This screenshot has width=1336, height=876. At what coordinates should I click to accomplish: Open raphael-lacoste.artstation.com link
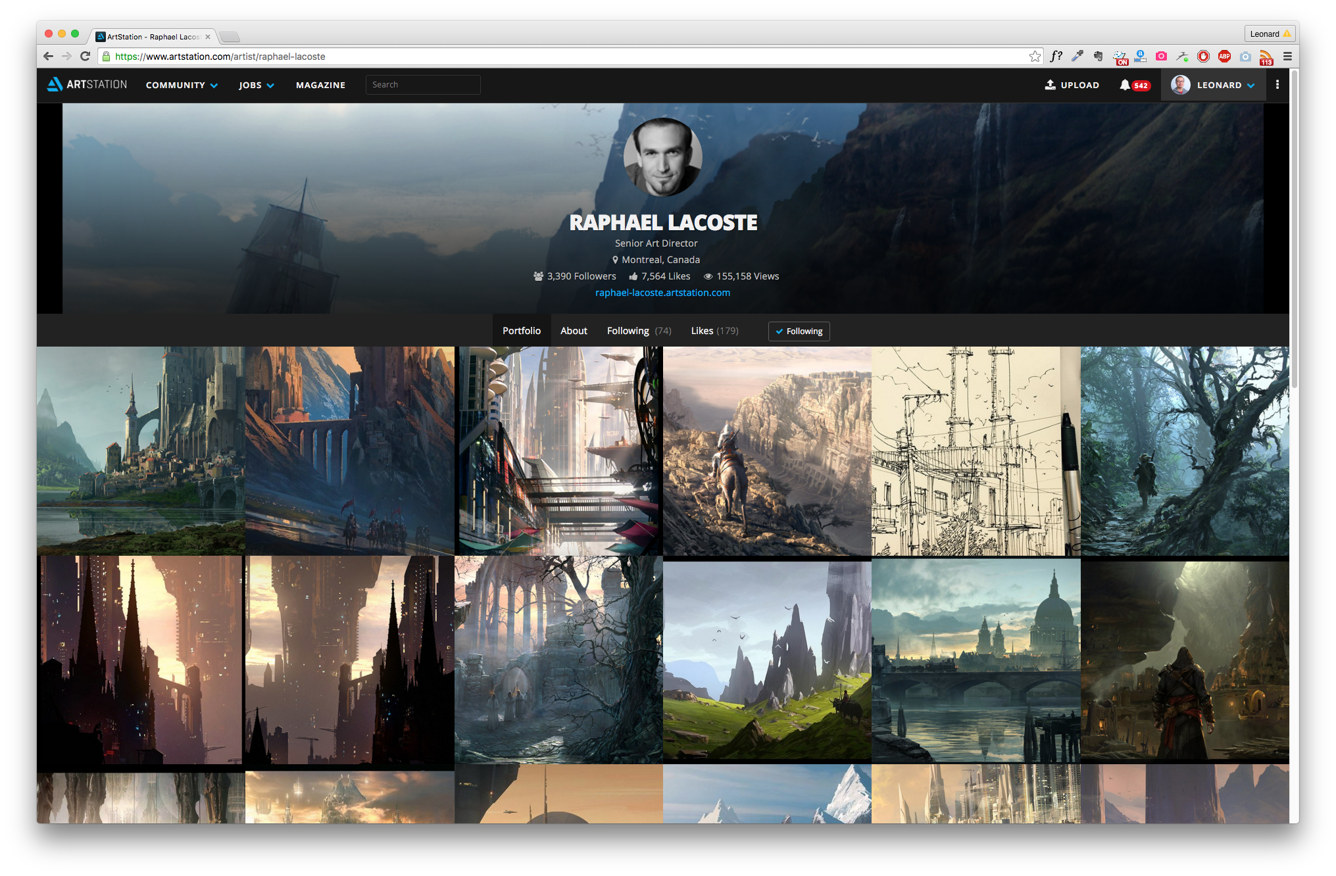coord(662,293)
